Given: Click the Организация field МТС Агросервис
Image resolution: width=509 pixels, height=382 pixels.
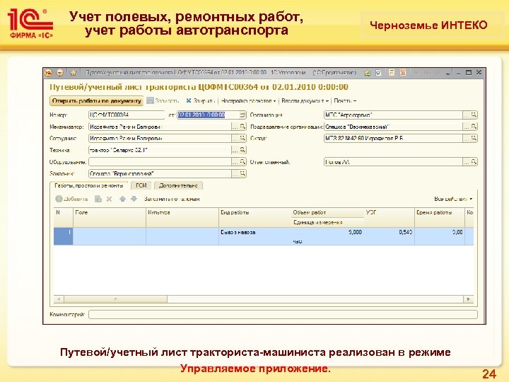Looking at the screenshot, I should 393,115.
